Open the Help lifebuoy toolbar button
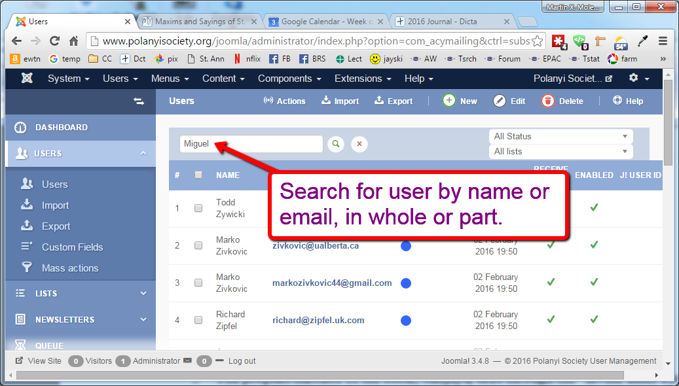Viewport: 679px width, 386px height. click(617, 101)
